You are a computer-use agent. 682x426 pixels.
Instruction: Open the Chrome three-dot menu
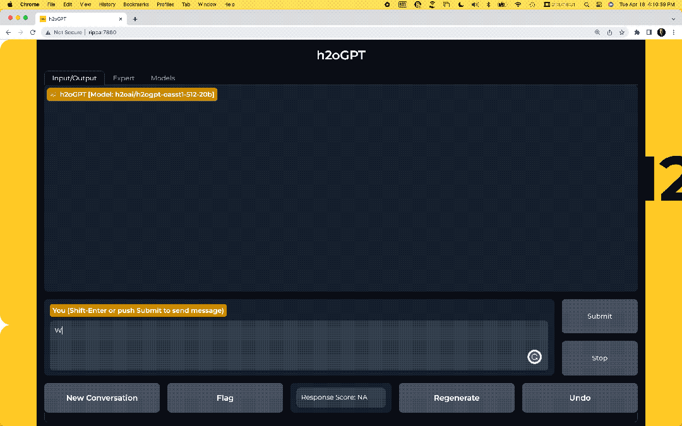(x=673, y=32)
